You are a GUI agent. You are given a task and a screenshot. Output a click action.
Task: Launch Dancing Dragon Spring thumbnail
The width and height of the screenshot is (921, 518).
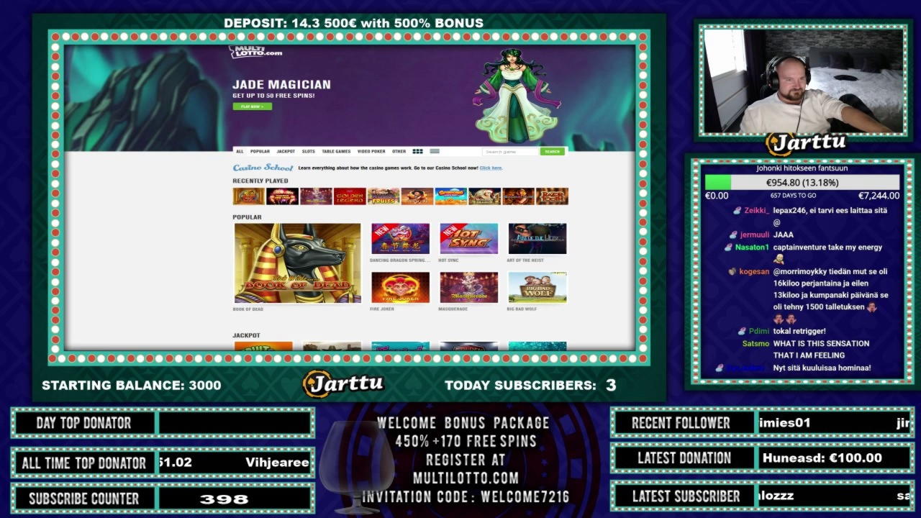(x=400, y=239)
